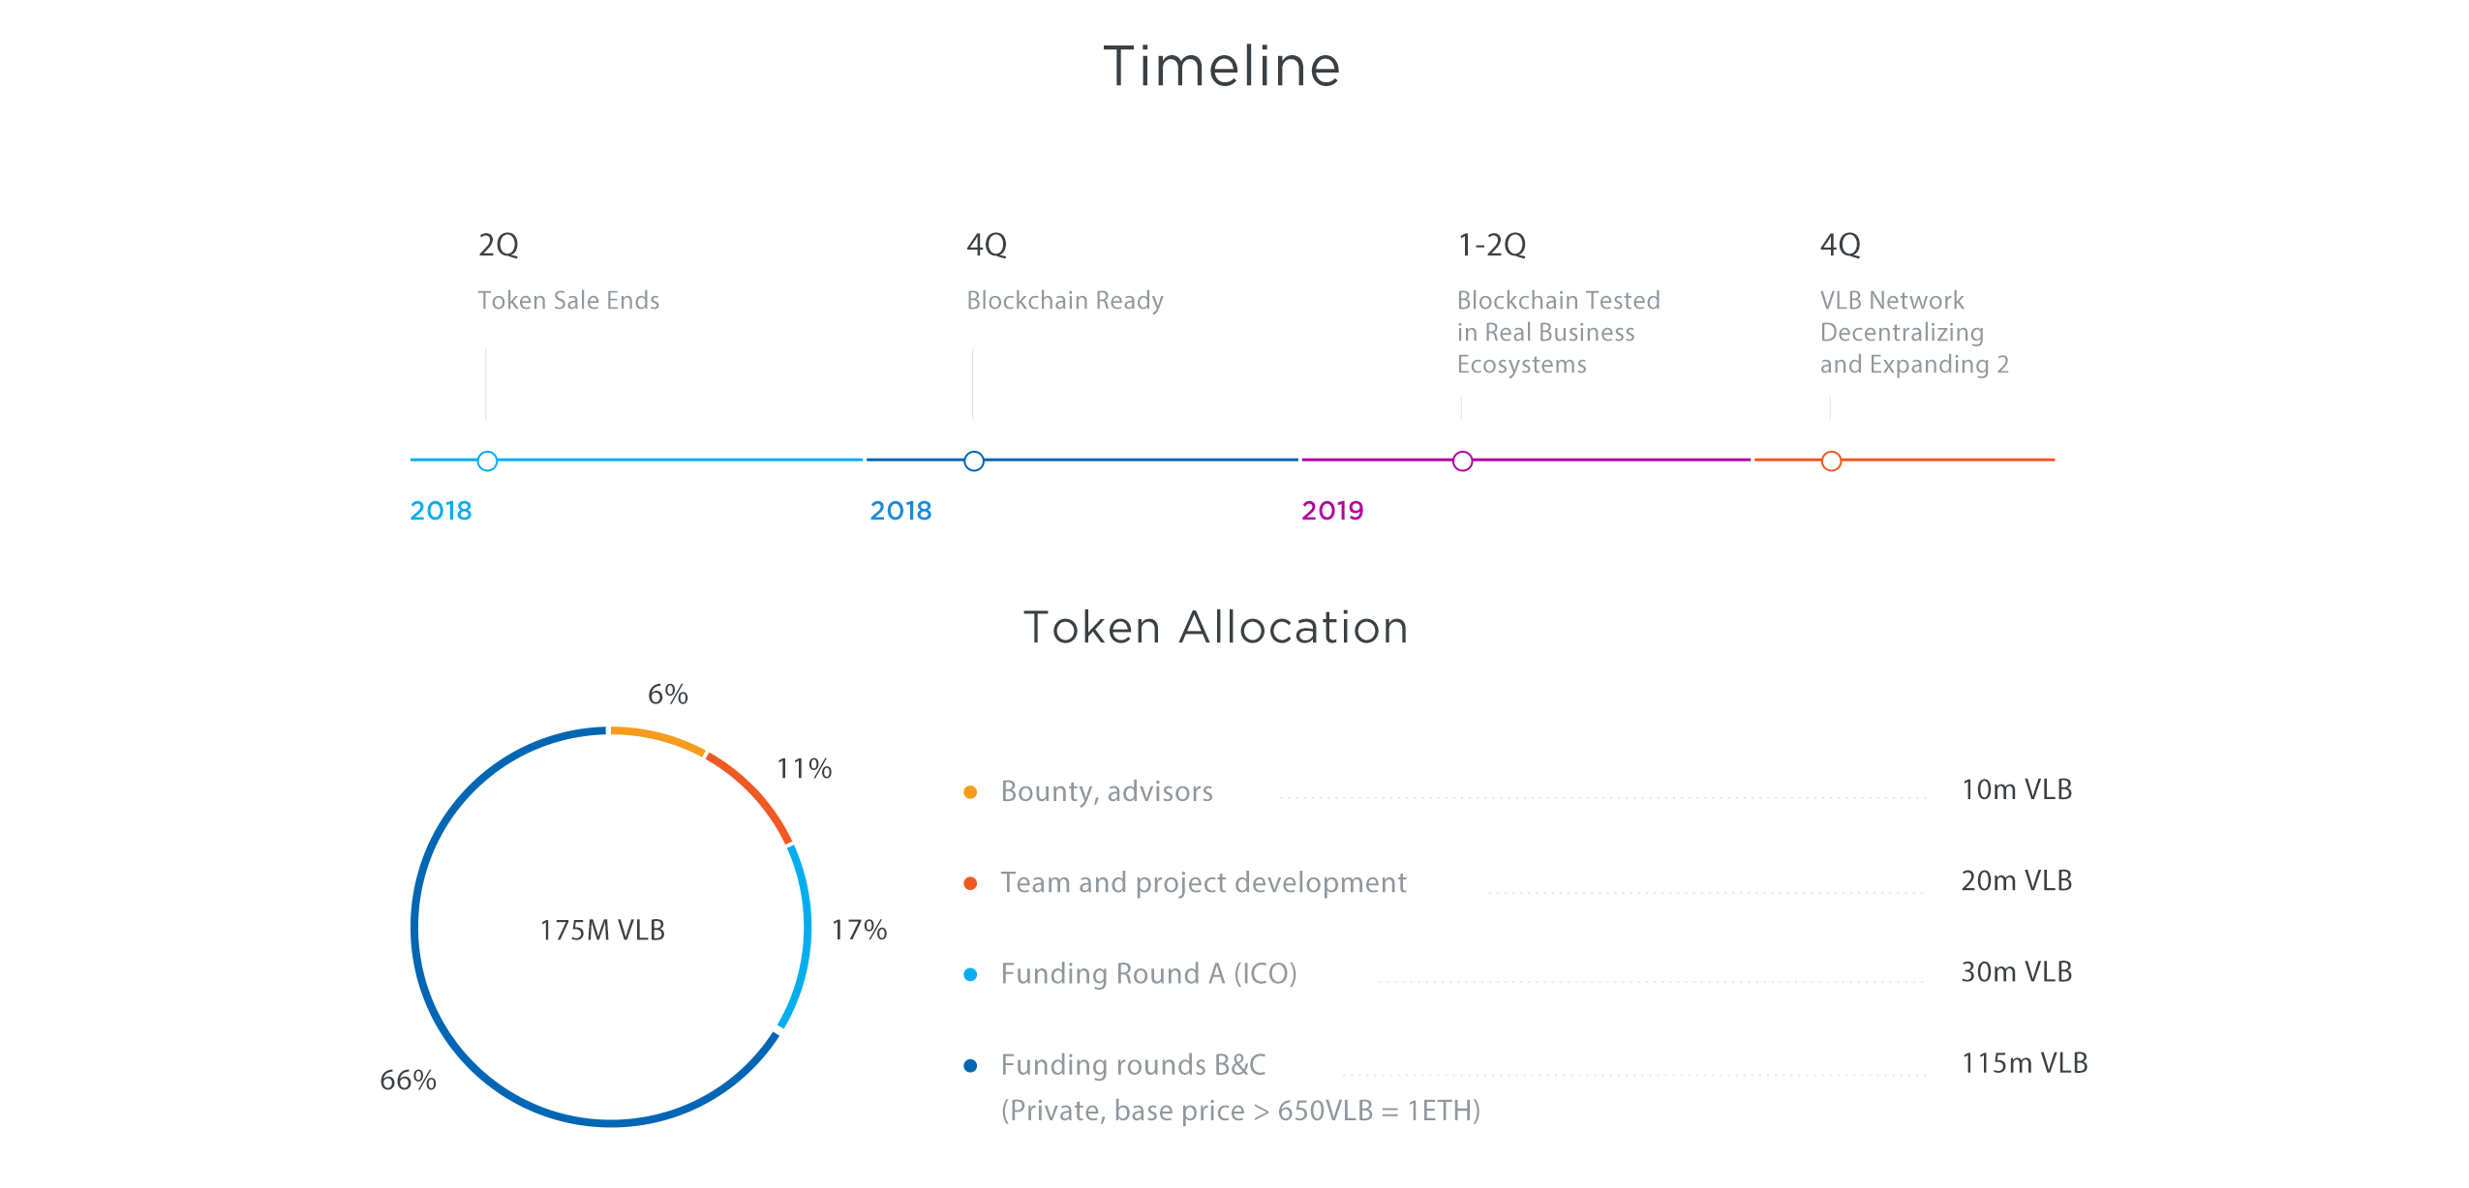The height and width of the screenshot is (1188, 2469).
Task: Click the 115m VLB amount label
Action: point(2025,1063)
